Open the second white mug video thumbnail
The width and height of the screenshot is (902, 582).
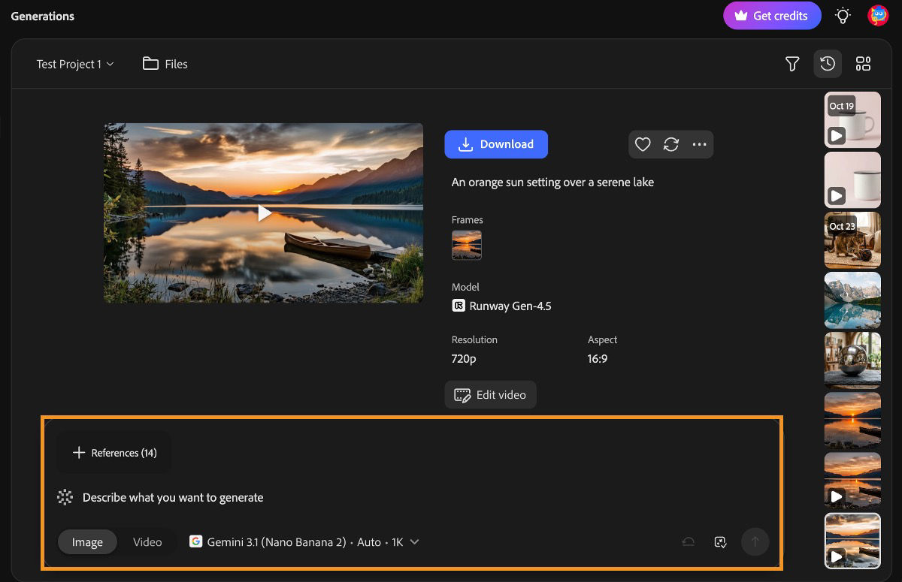(x=852, y=180)
